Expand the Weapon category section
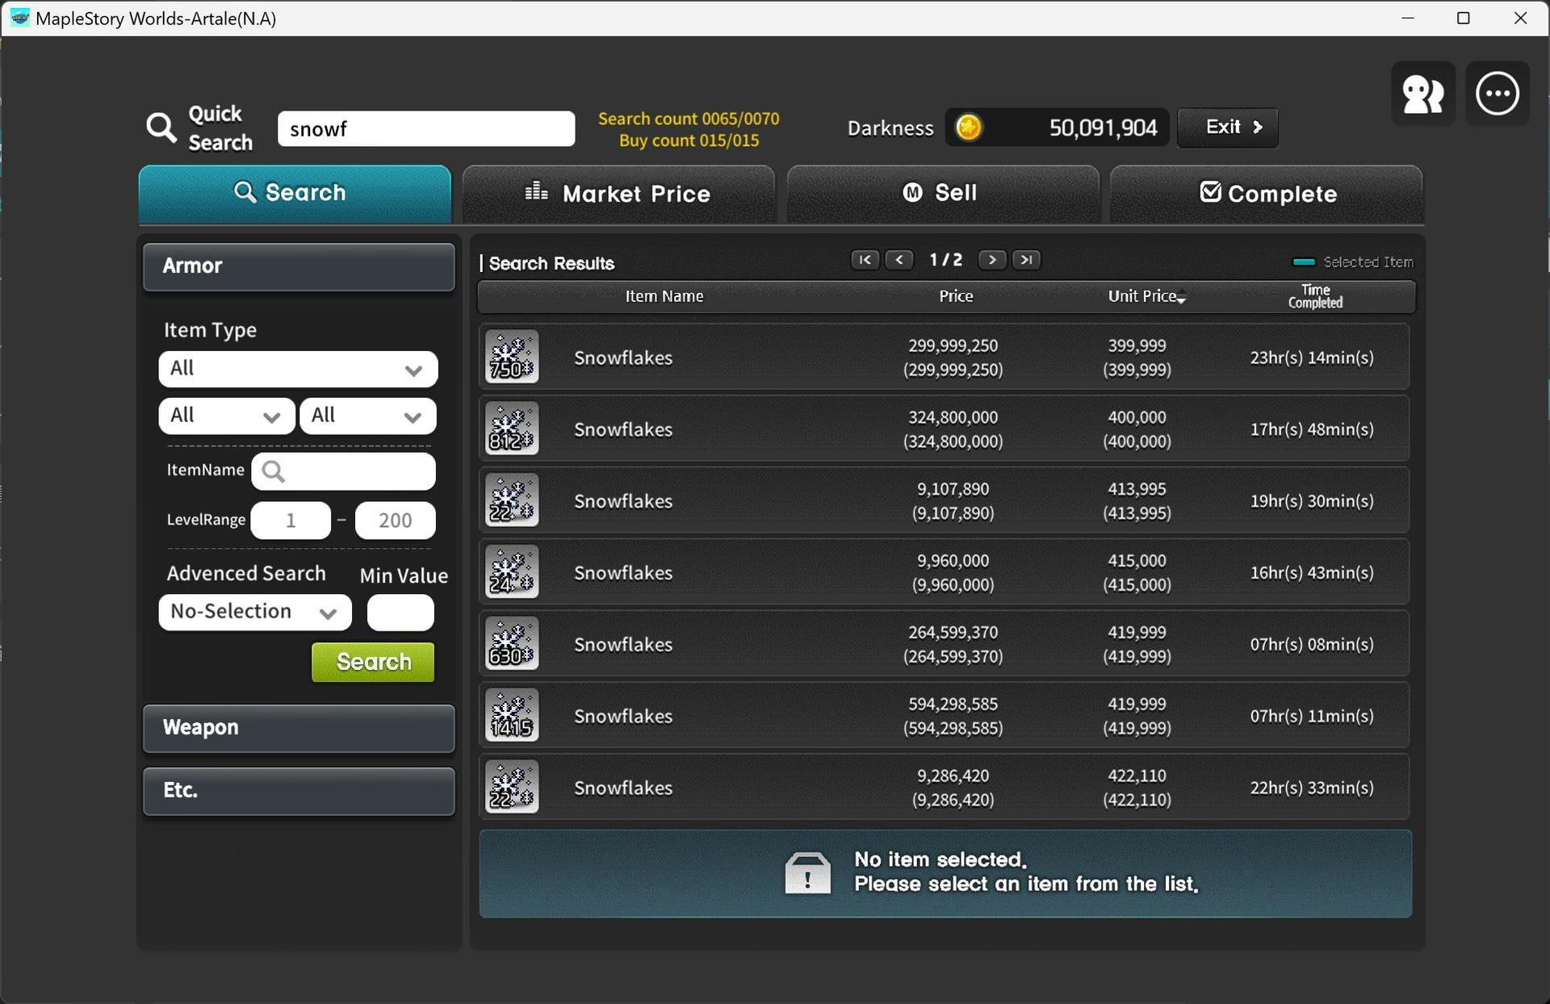The image size is (1550, 1004). tap(299, 728)
